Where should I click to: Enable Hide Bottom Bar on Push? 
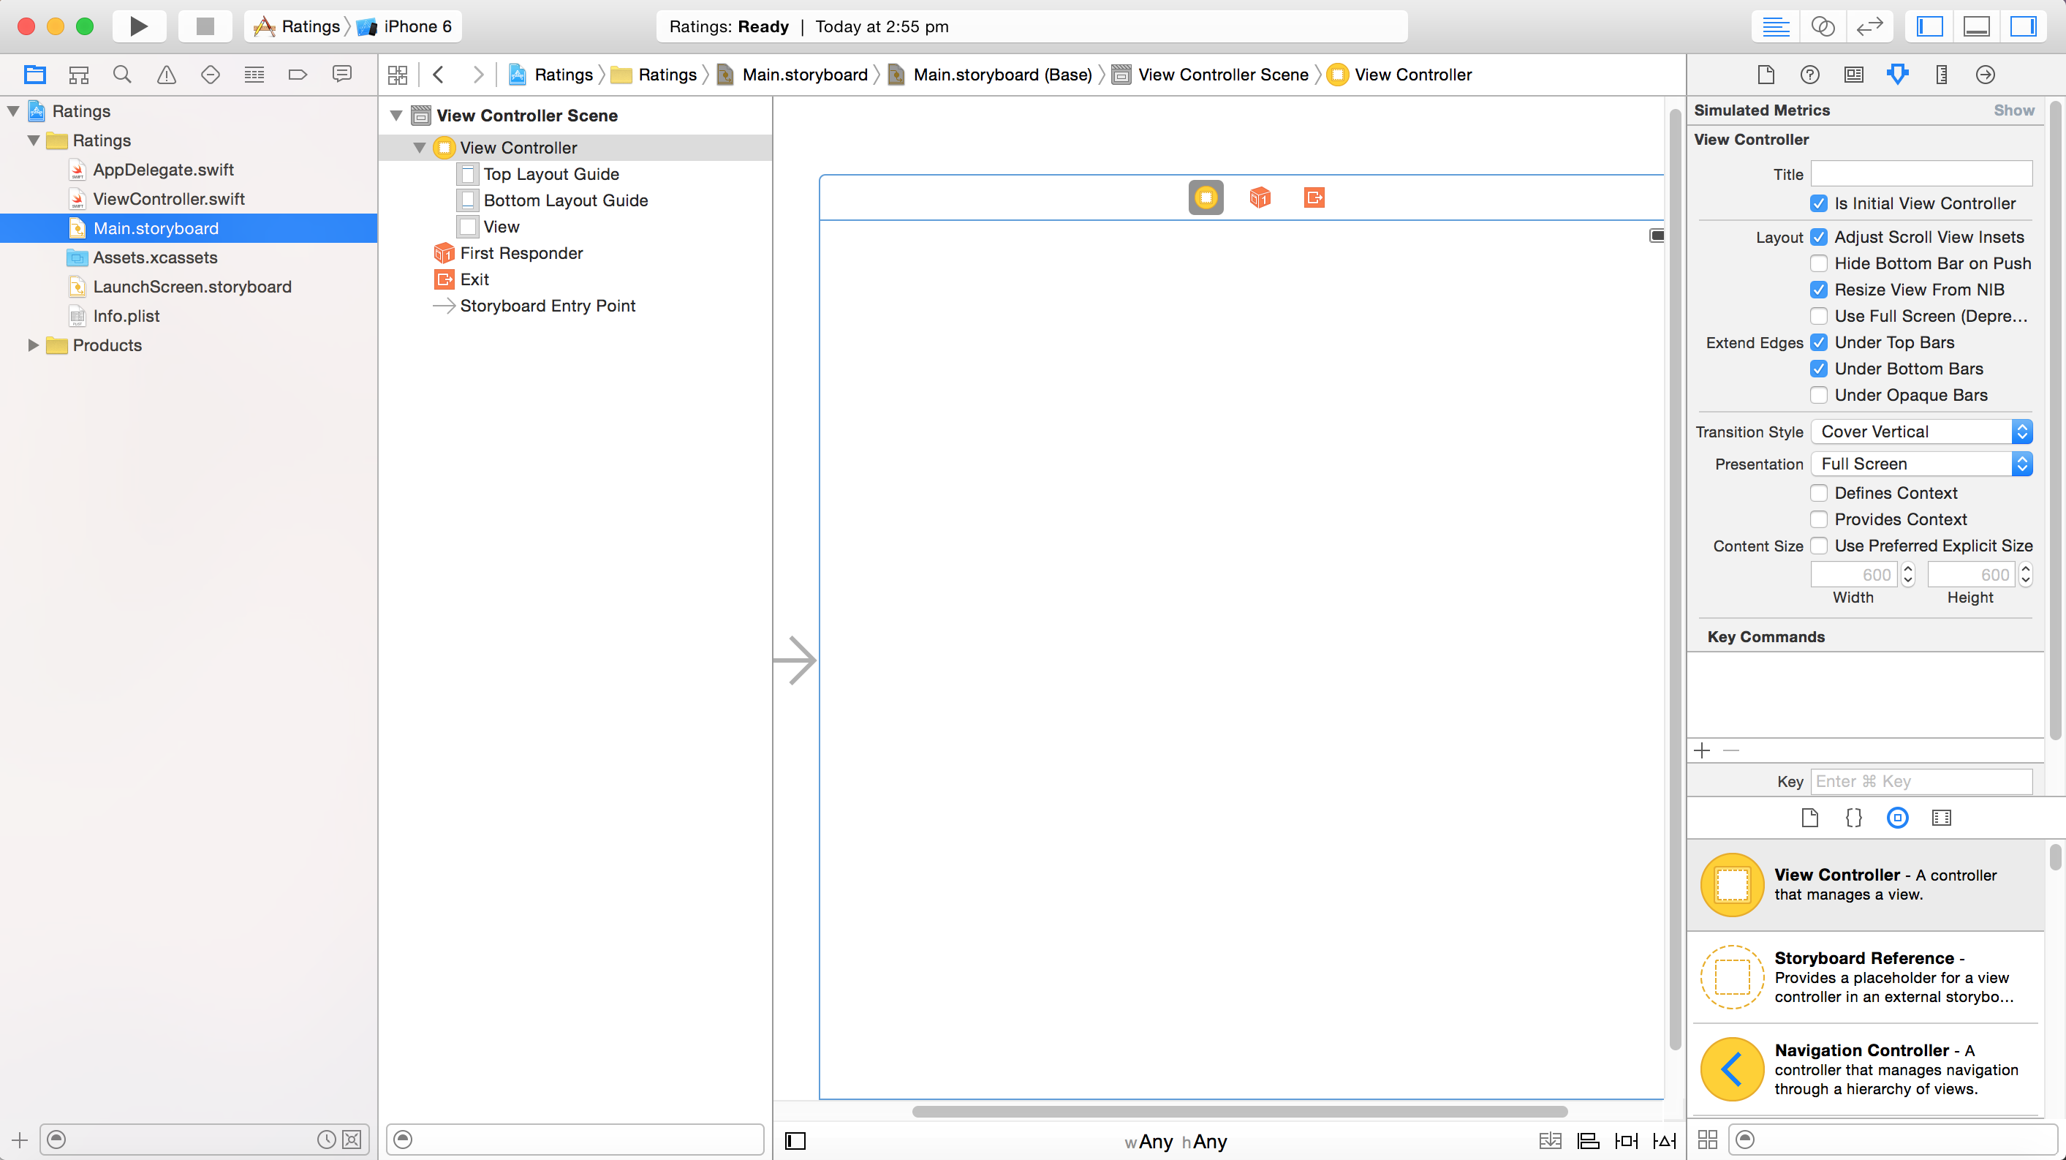[1819, 264]
